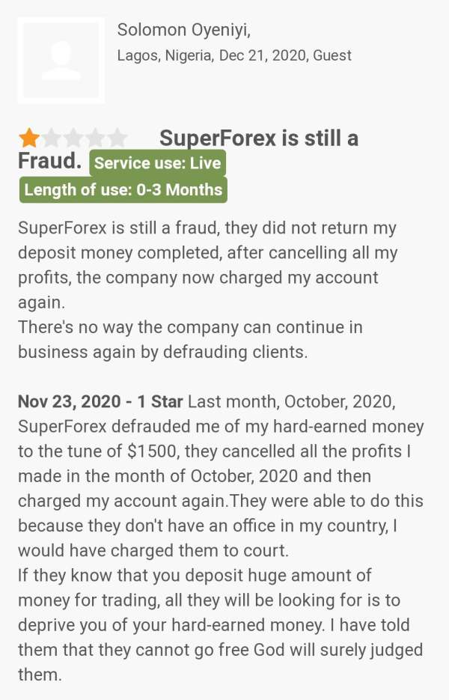Click the fourth empty rating star
The image size is (449, 700).
[95, 138]
